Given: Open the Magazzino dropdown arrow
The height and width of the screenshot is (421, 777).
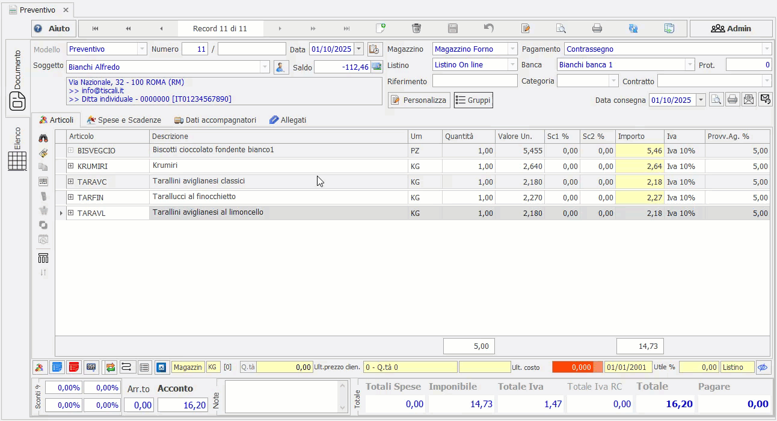Looking at the screenshot, I should click(x=512, y=49).
